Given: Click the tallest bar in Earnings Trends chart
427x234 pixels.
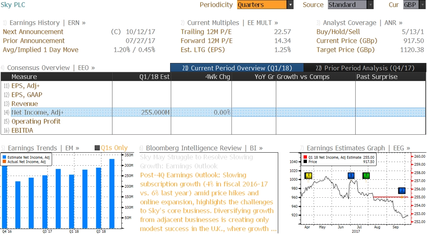Looking at the screenshot, I should coord(112,194).
